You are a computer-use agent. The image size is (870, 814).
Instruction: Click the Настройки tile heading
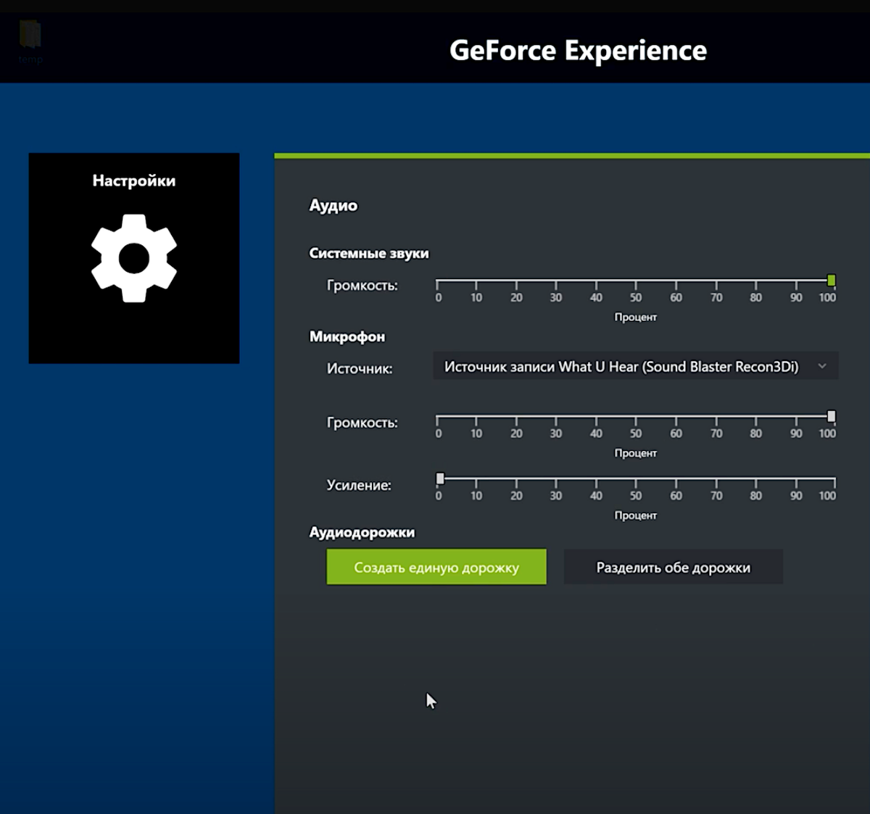134,180
